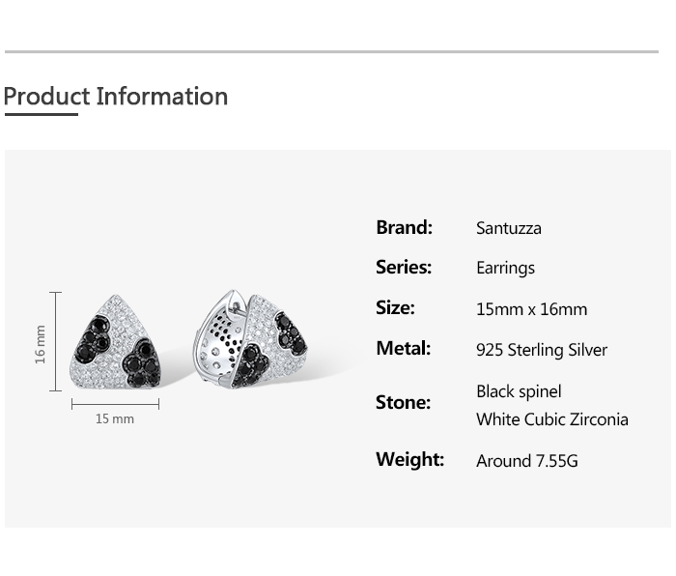Viewport: 676px width, 576px height.
Task: Select the front-view earring image
Action: tap(115, 343)
